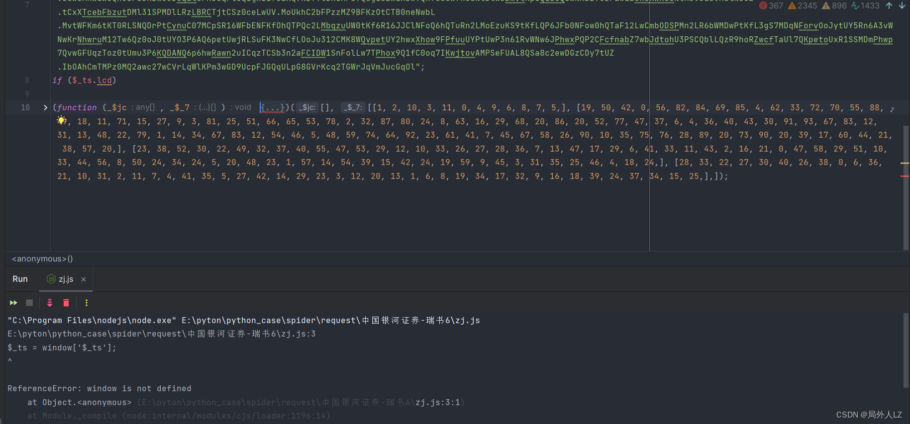Click the scroll to end icon
The width and height of the screenshot is (910, 424).
pyautogui.click(x=50, y=303)
